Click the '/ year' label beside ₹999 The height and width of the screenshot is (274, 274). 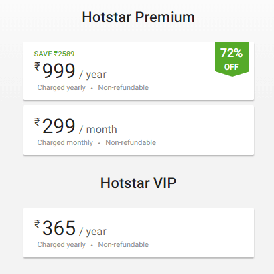tap(92, 75)
